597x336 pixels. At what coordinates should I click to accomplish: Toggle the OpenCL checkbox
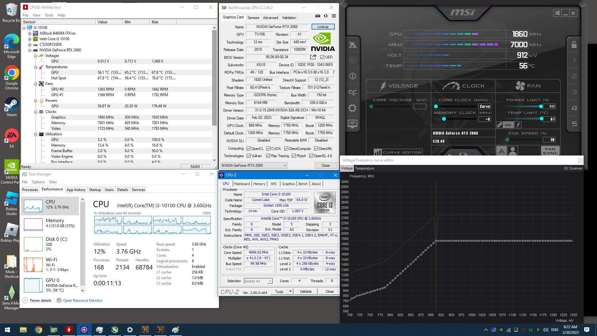(x=248, y=149)
